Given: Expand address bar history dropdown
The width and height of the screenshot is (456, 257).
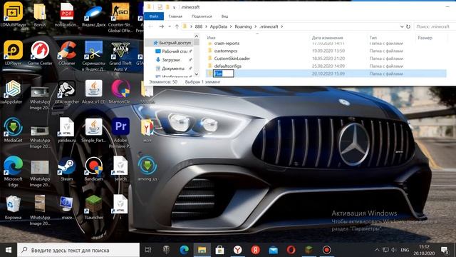Looking at the screenshot, I should 402,26.
